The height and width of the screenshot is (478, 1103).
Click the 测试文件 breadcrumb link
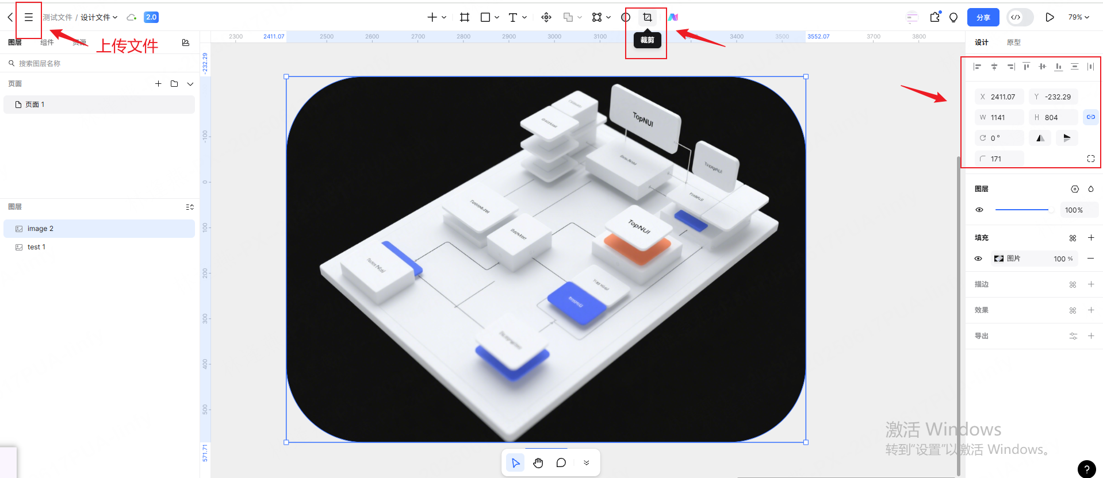(x=58, y=17)
